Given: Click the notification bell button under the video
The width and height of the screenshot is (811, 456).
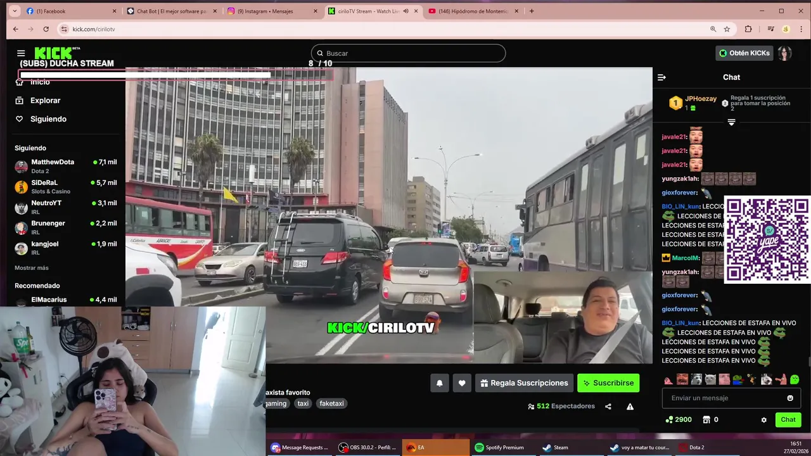Looking at the screenshot, I should 439,383.
